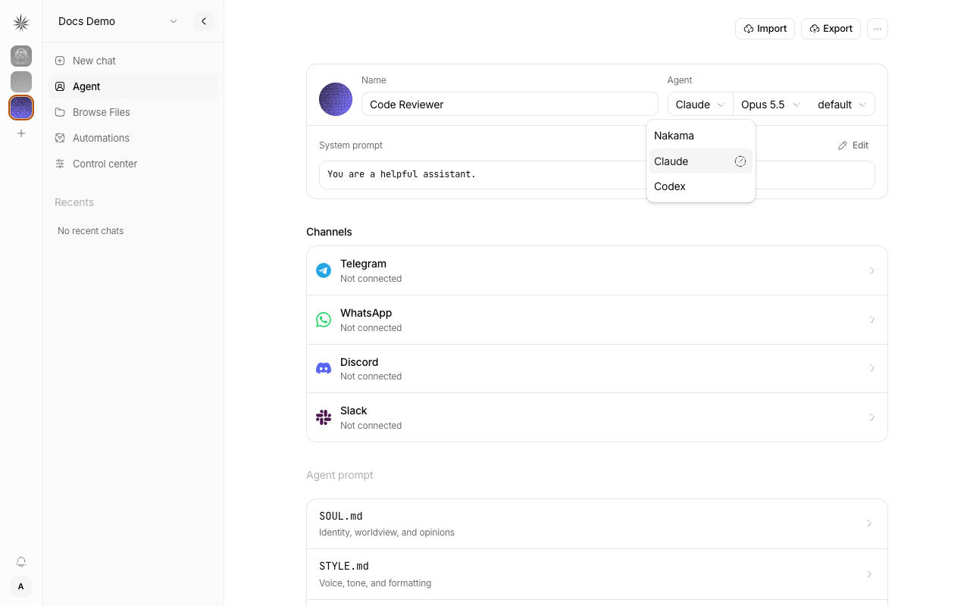
Task: Expand the STYLE.md row chevron
Action: click(x=869, y=574)
